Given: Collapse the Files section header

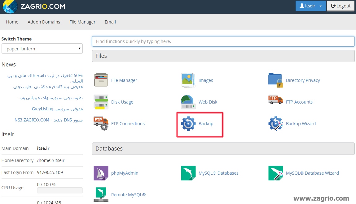Looking at the screenshot, I should [x=223, y=56].
